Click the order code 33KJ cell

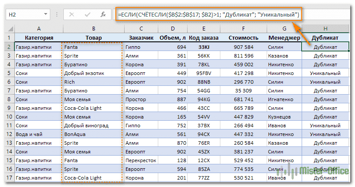click(x=203, y=47)
